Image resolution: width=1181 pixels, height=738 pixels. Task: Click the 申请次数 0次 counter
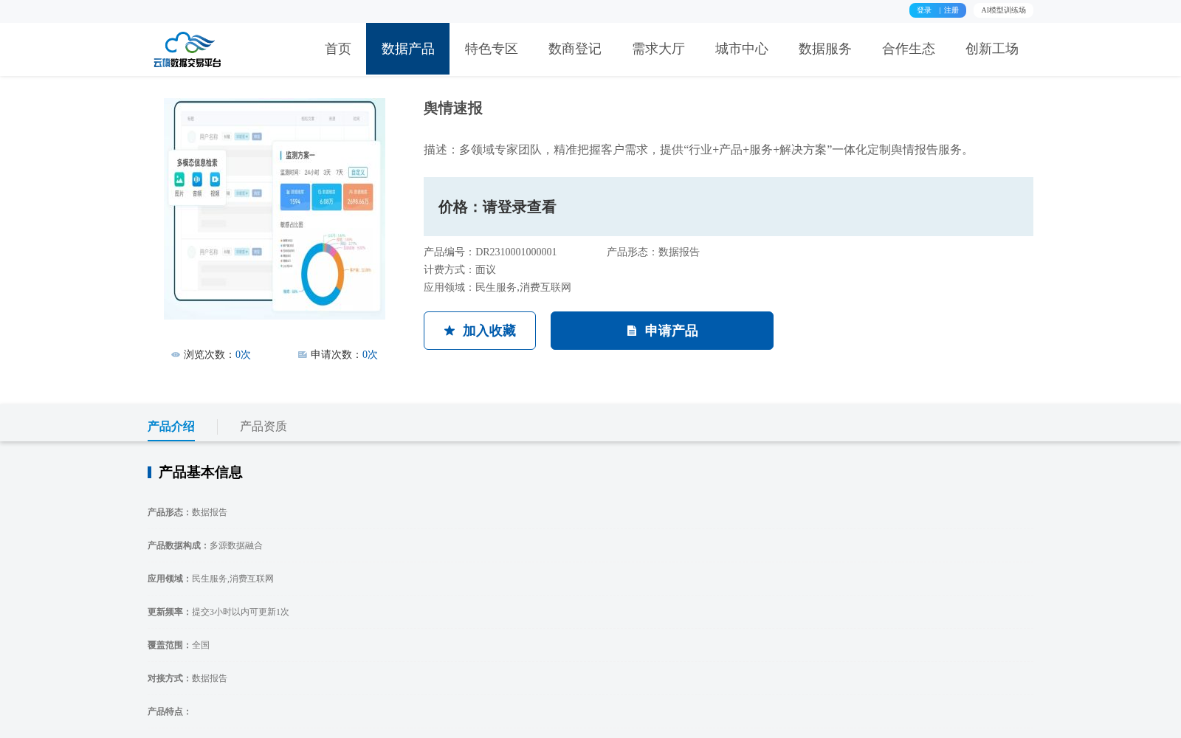pyautogui.click(x=338, y=355)
